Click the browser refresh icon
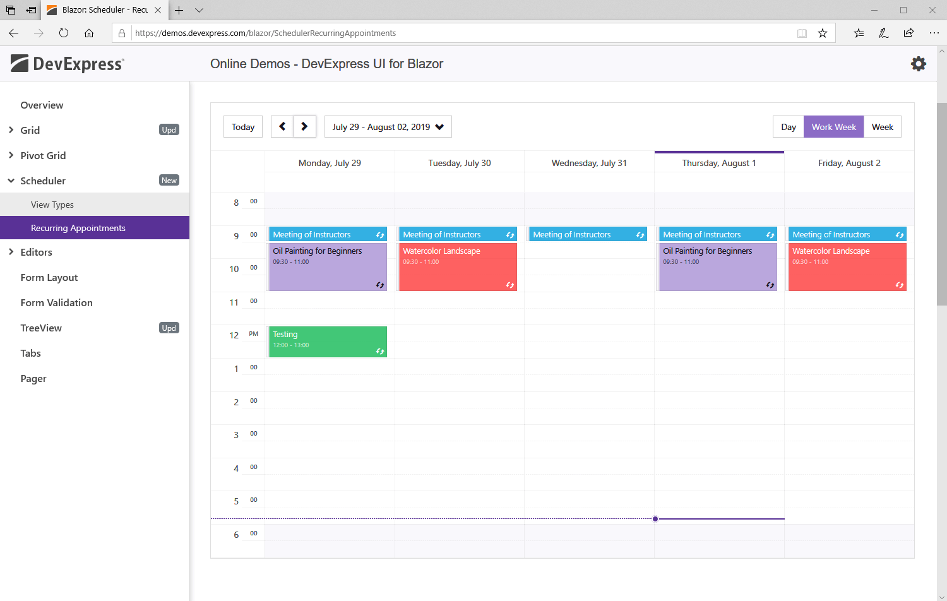Viewport: 947px width, 601px height. [64, 33]
